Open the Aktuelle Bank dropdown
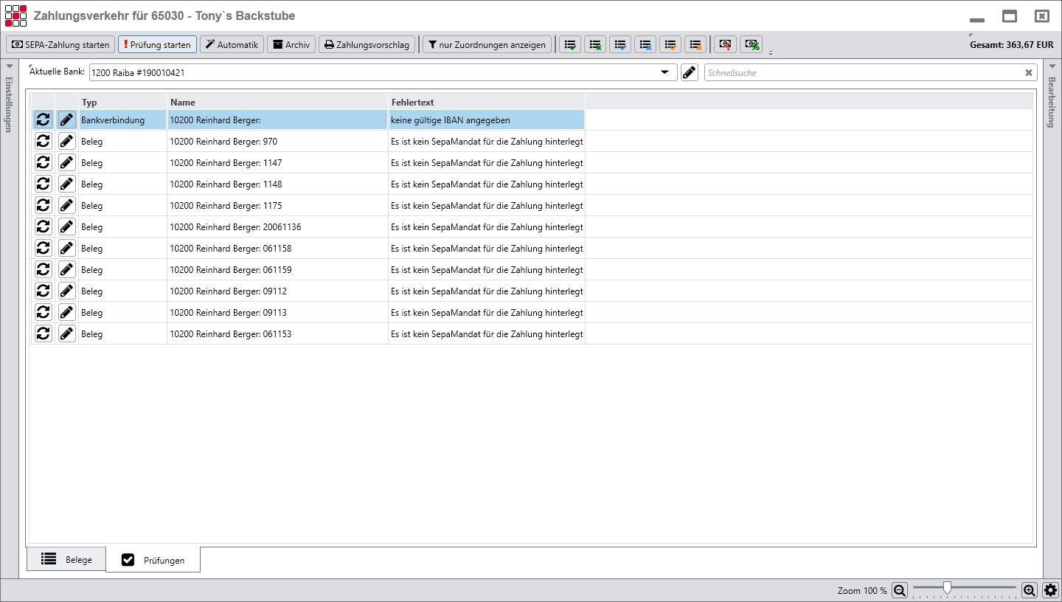Image resolution: width=1062 pixels, height=602 pixels. click(664, 72)
